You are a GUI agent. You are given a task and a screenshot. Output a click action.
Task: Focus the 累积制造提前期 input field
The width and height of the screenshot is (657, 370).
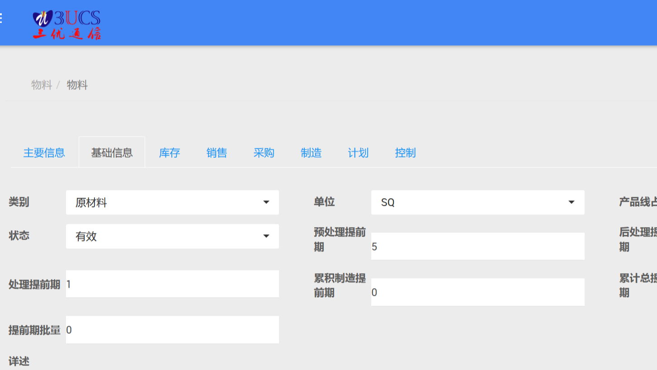point(478,292)
